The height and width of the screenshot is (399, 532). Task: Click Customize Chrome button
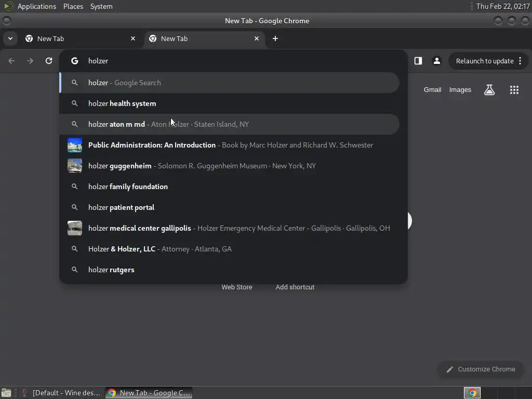pos(481,369)
